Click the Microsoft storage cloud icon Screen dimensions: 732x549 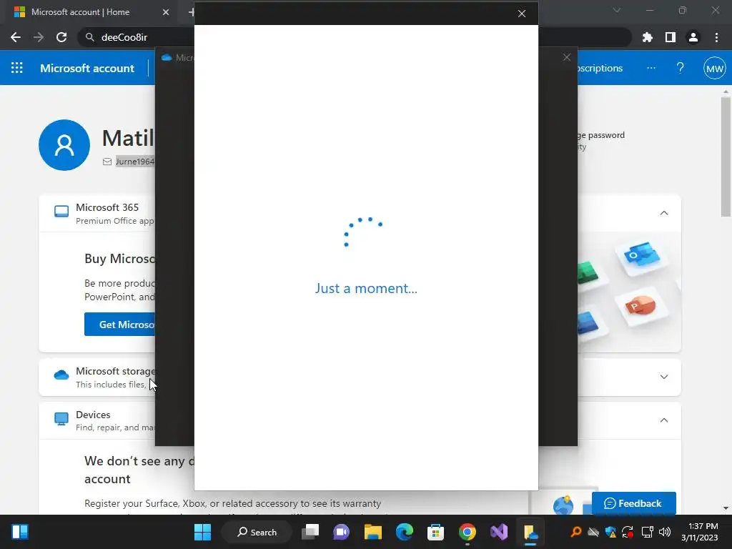click(x=61, y=375)
